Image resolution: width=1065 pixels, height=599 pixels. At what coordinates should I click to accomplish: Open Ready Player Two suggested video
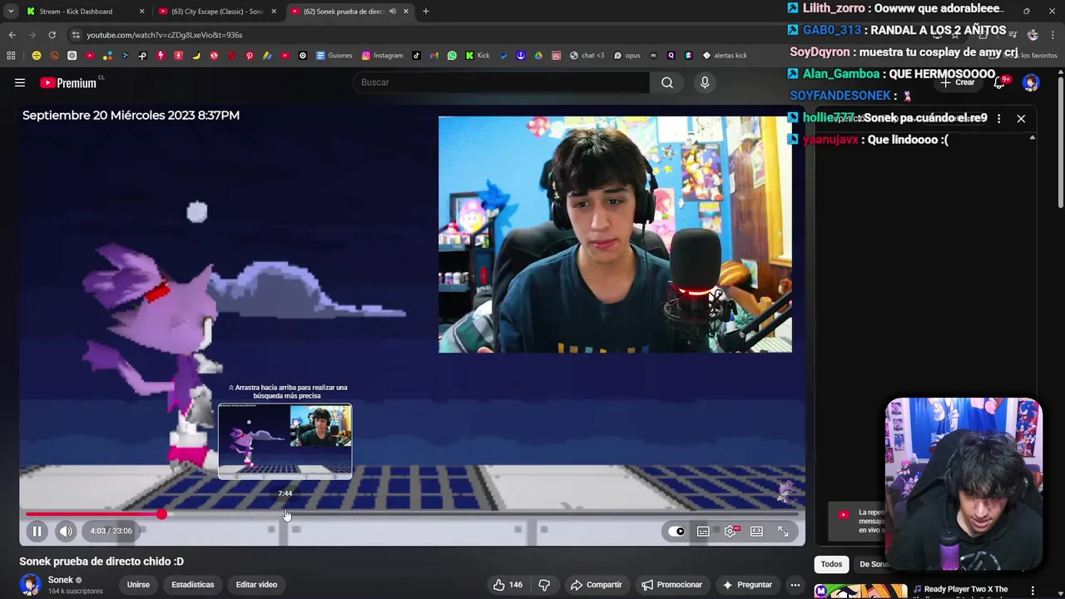[x=965, y=590]
